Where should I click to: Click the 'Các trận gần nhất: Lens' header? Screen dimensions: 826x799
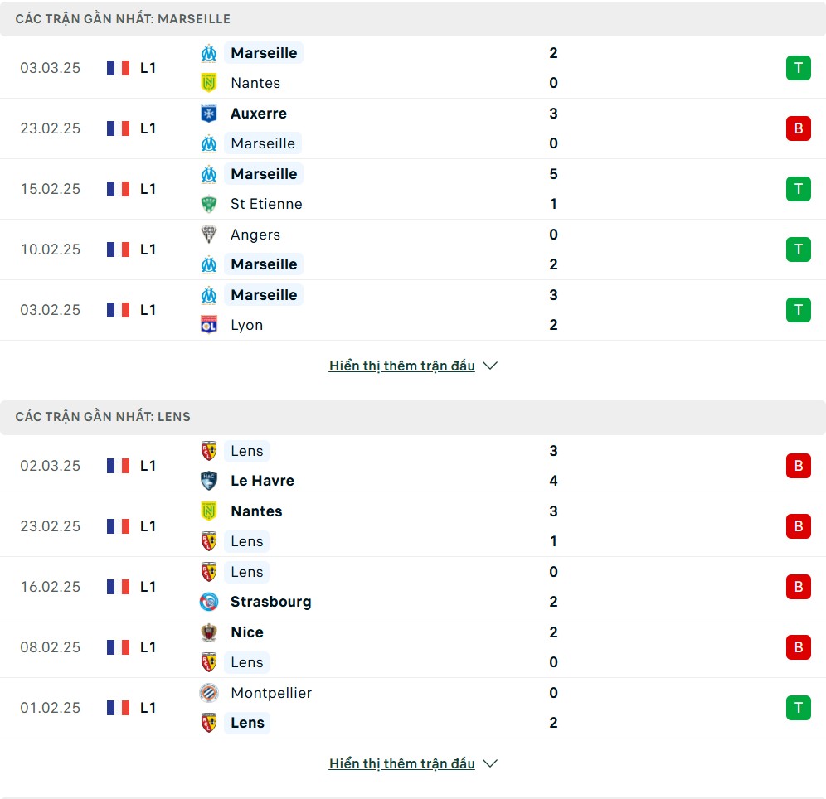(x=103, y=417)
